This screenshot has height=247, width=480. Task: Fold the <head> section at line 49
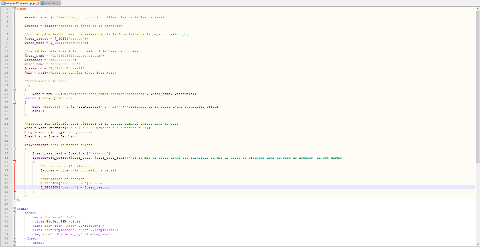point(14,213)
